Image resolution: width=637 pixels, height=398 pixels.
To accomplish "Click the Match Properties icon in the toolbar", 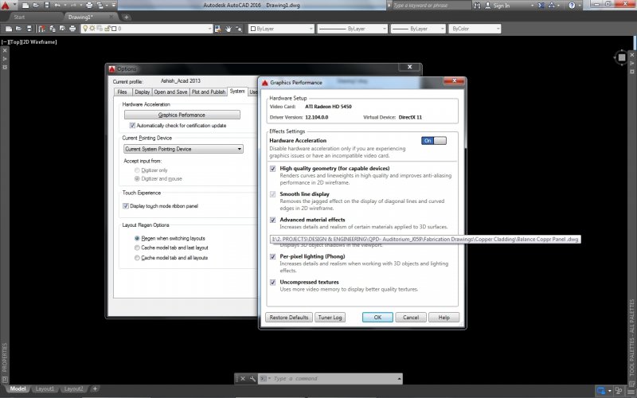I will click(x=41, y=29).
